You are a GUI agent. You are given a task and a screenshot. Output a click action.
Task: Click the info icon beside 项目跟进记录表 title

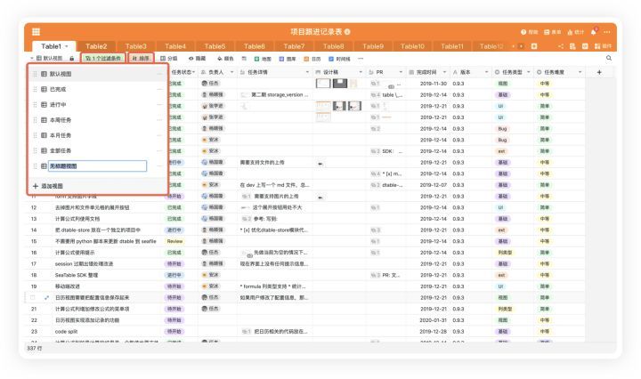pyautogui.click(x=347, y=31)
